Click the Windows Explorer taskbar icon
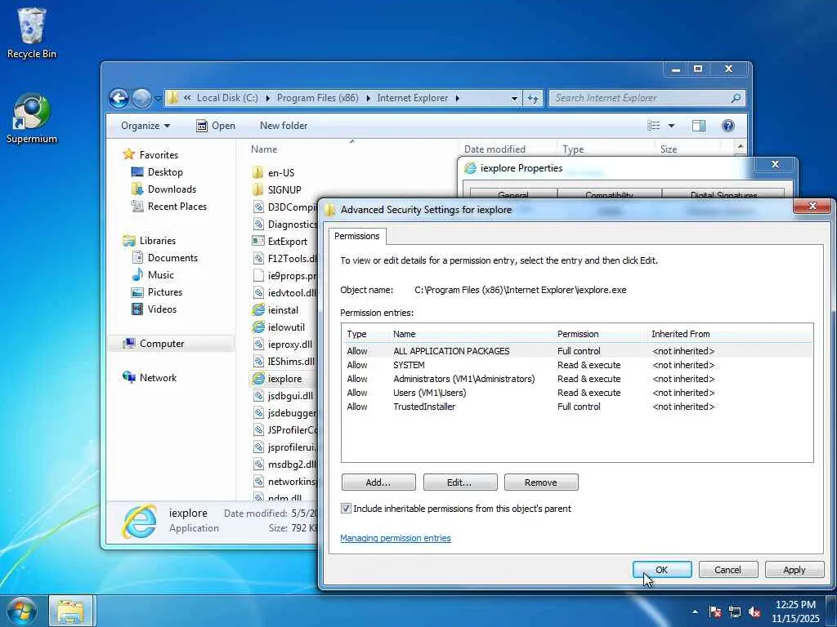The height and width of the screenshot is (627, 837). (x=70, y=611)
